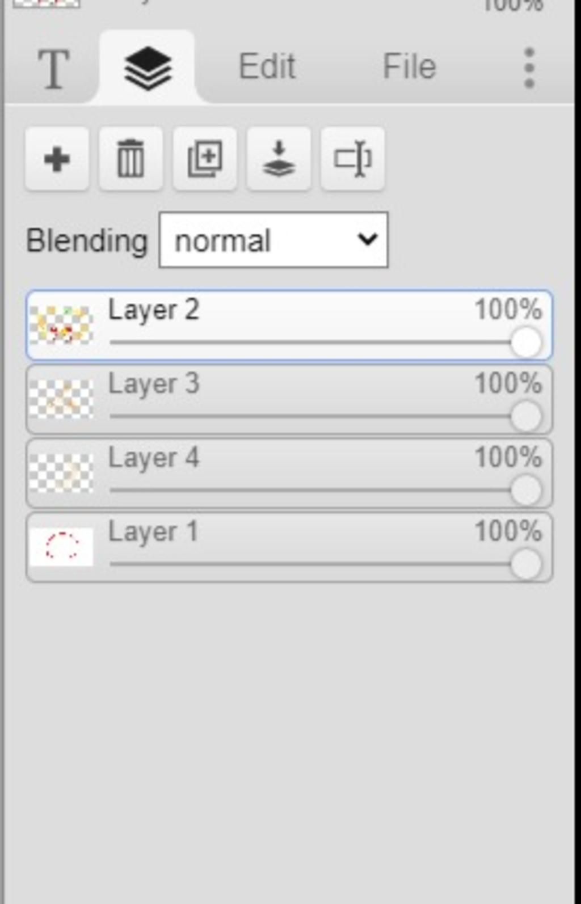Open the Blending mode dropdown
The image size is (581, 904).
pyautogui.click(x=273, y=240)
